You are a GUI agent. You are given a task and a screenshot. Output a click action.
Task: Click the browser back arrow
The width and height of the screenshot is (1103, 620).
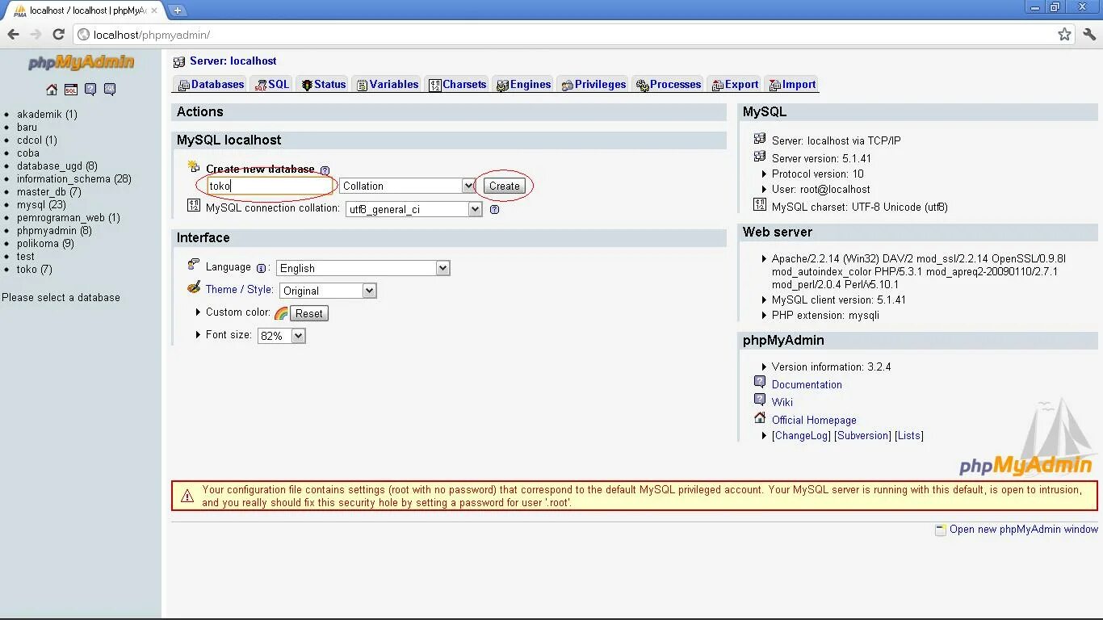pyautogui.click(x=14, y=35)
